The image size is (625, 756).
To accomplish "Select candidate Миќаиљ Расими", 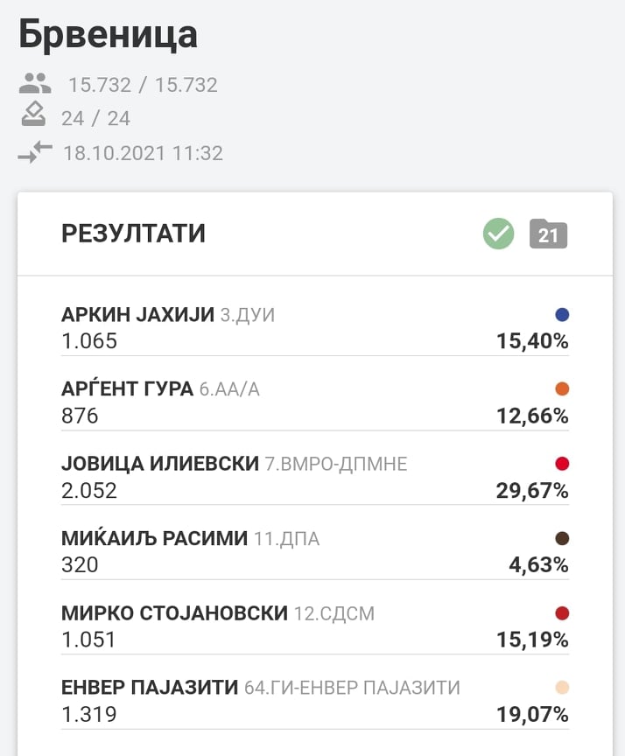I will pyautogui.click(x=155, y=539).
